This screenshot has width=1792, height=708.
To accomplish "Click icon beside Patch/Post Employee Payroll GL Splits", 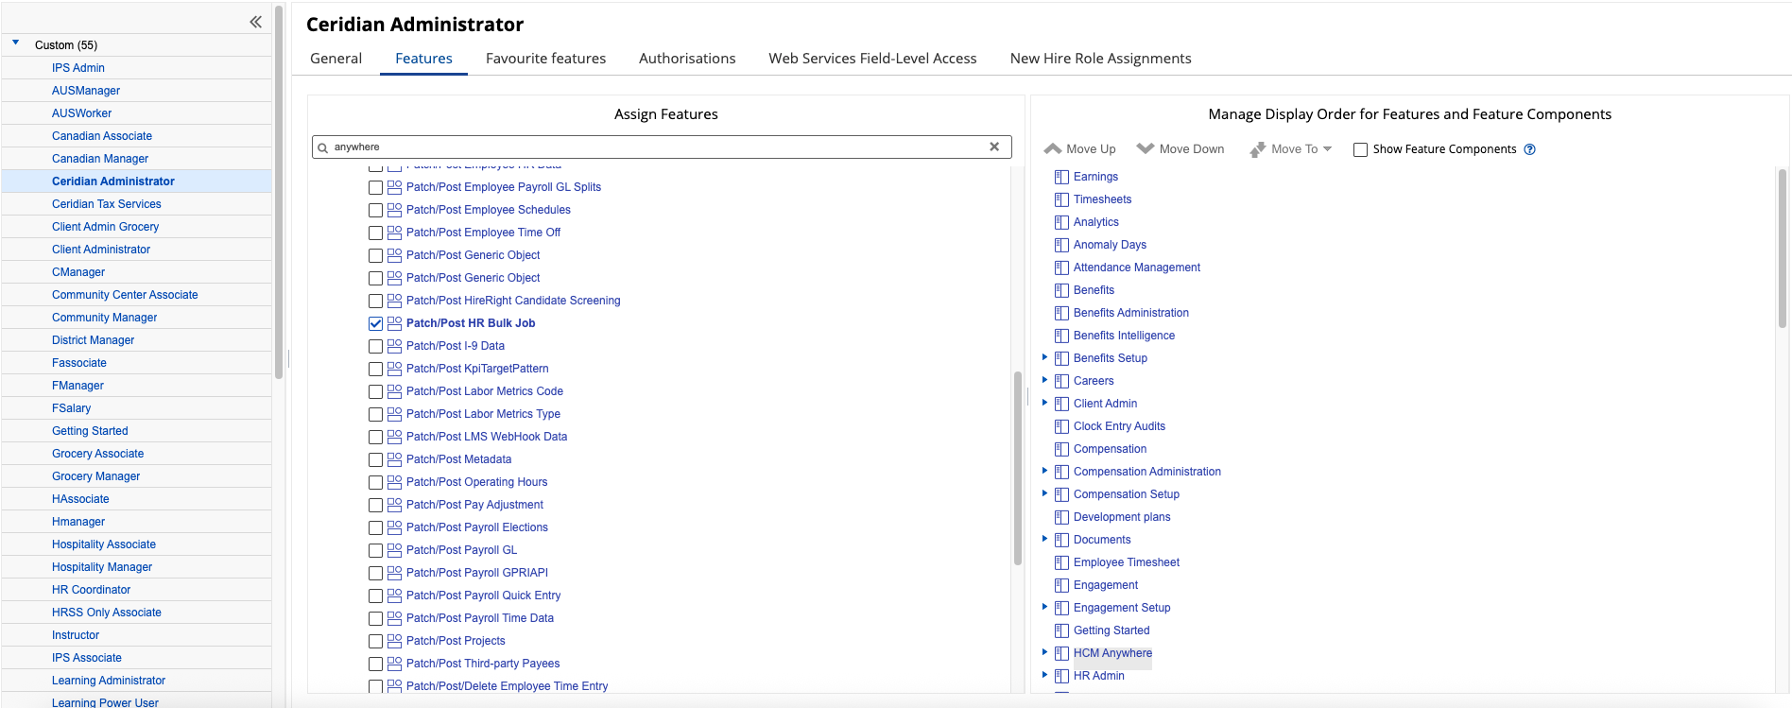I will point(395,187).
